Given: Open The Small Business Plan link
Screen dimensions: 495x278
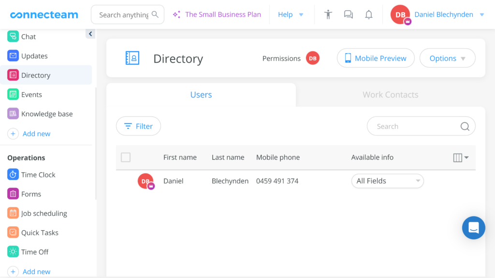Looking at the screenshot, I should tap(217, 14).
